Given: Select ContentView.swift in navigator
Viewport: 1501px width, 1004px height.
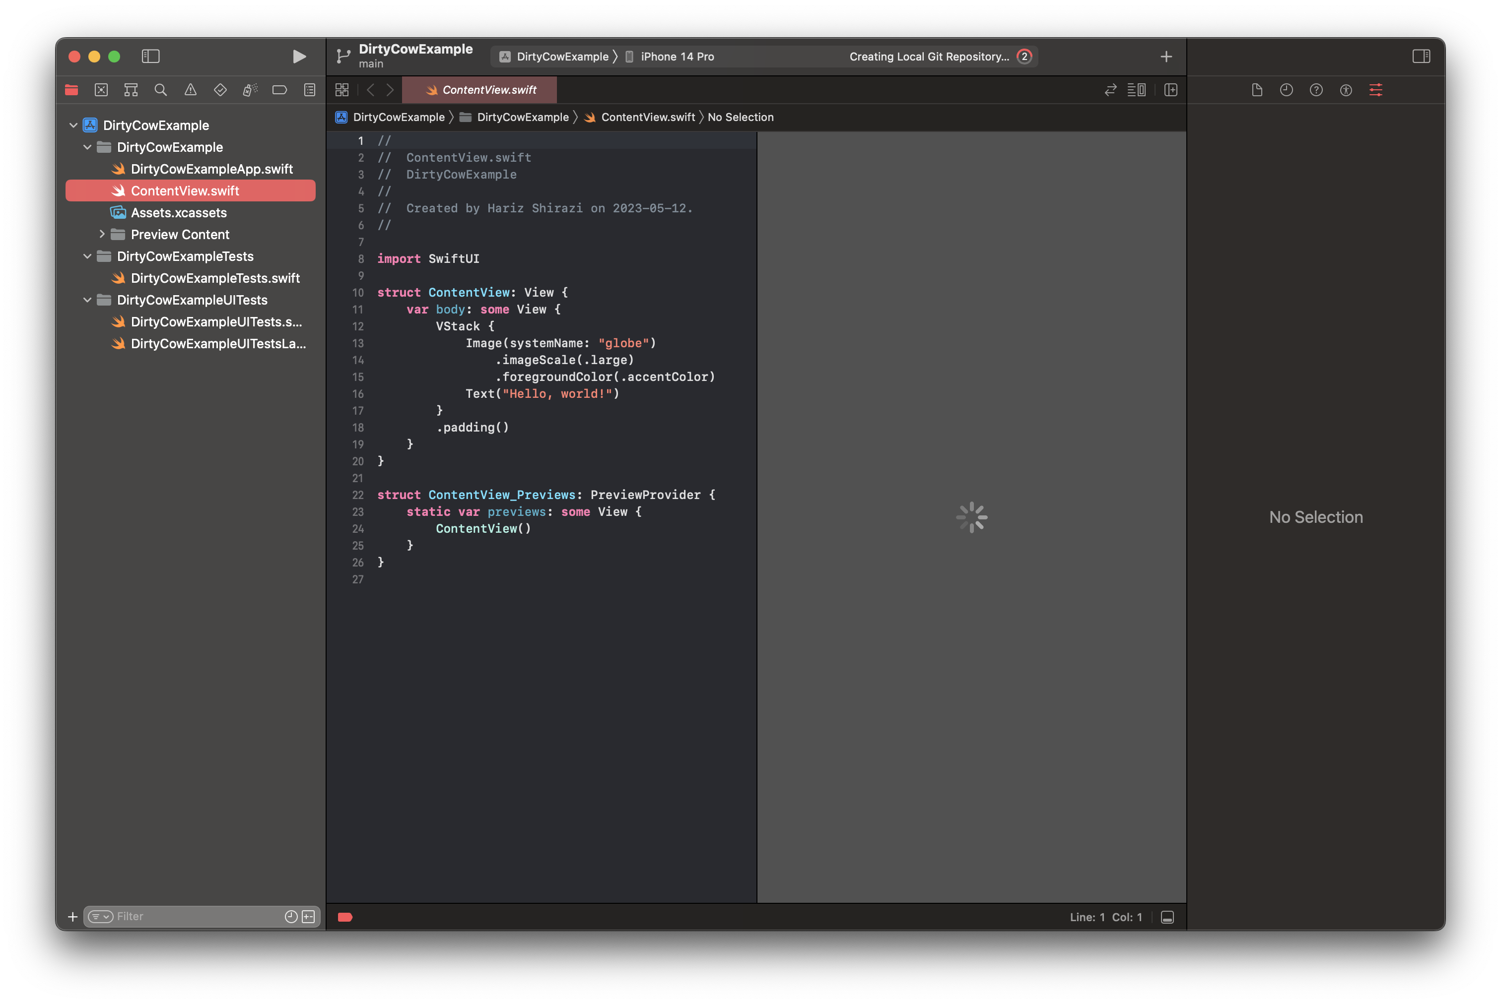Looking at the screenshot, I should [x=190, y=190].
